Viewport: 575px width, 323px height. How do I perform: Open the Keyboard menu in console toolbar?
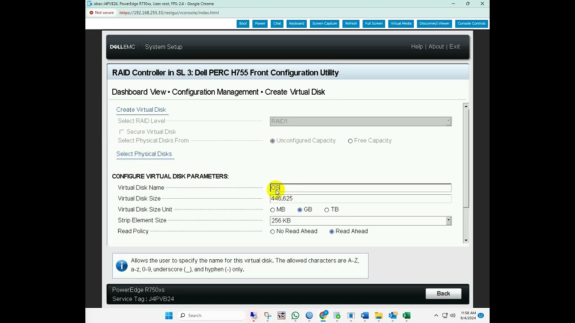point(296,23)
